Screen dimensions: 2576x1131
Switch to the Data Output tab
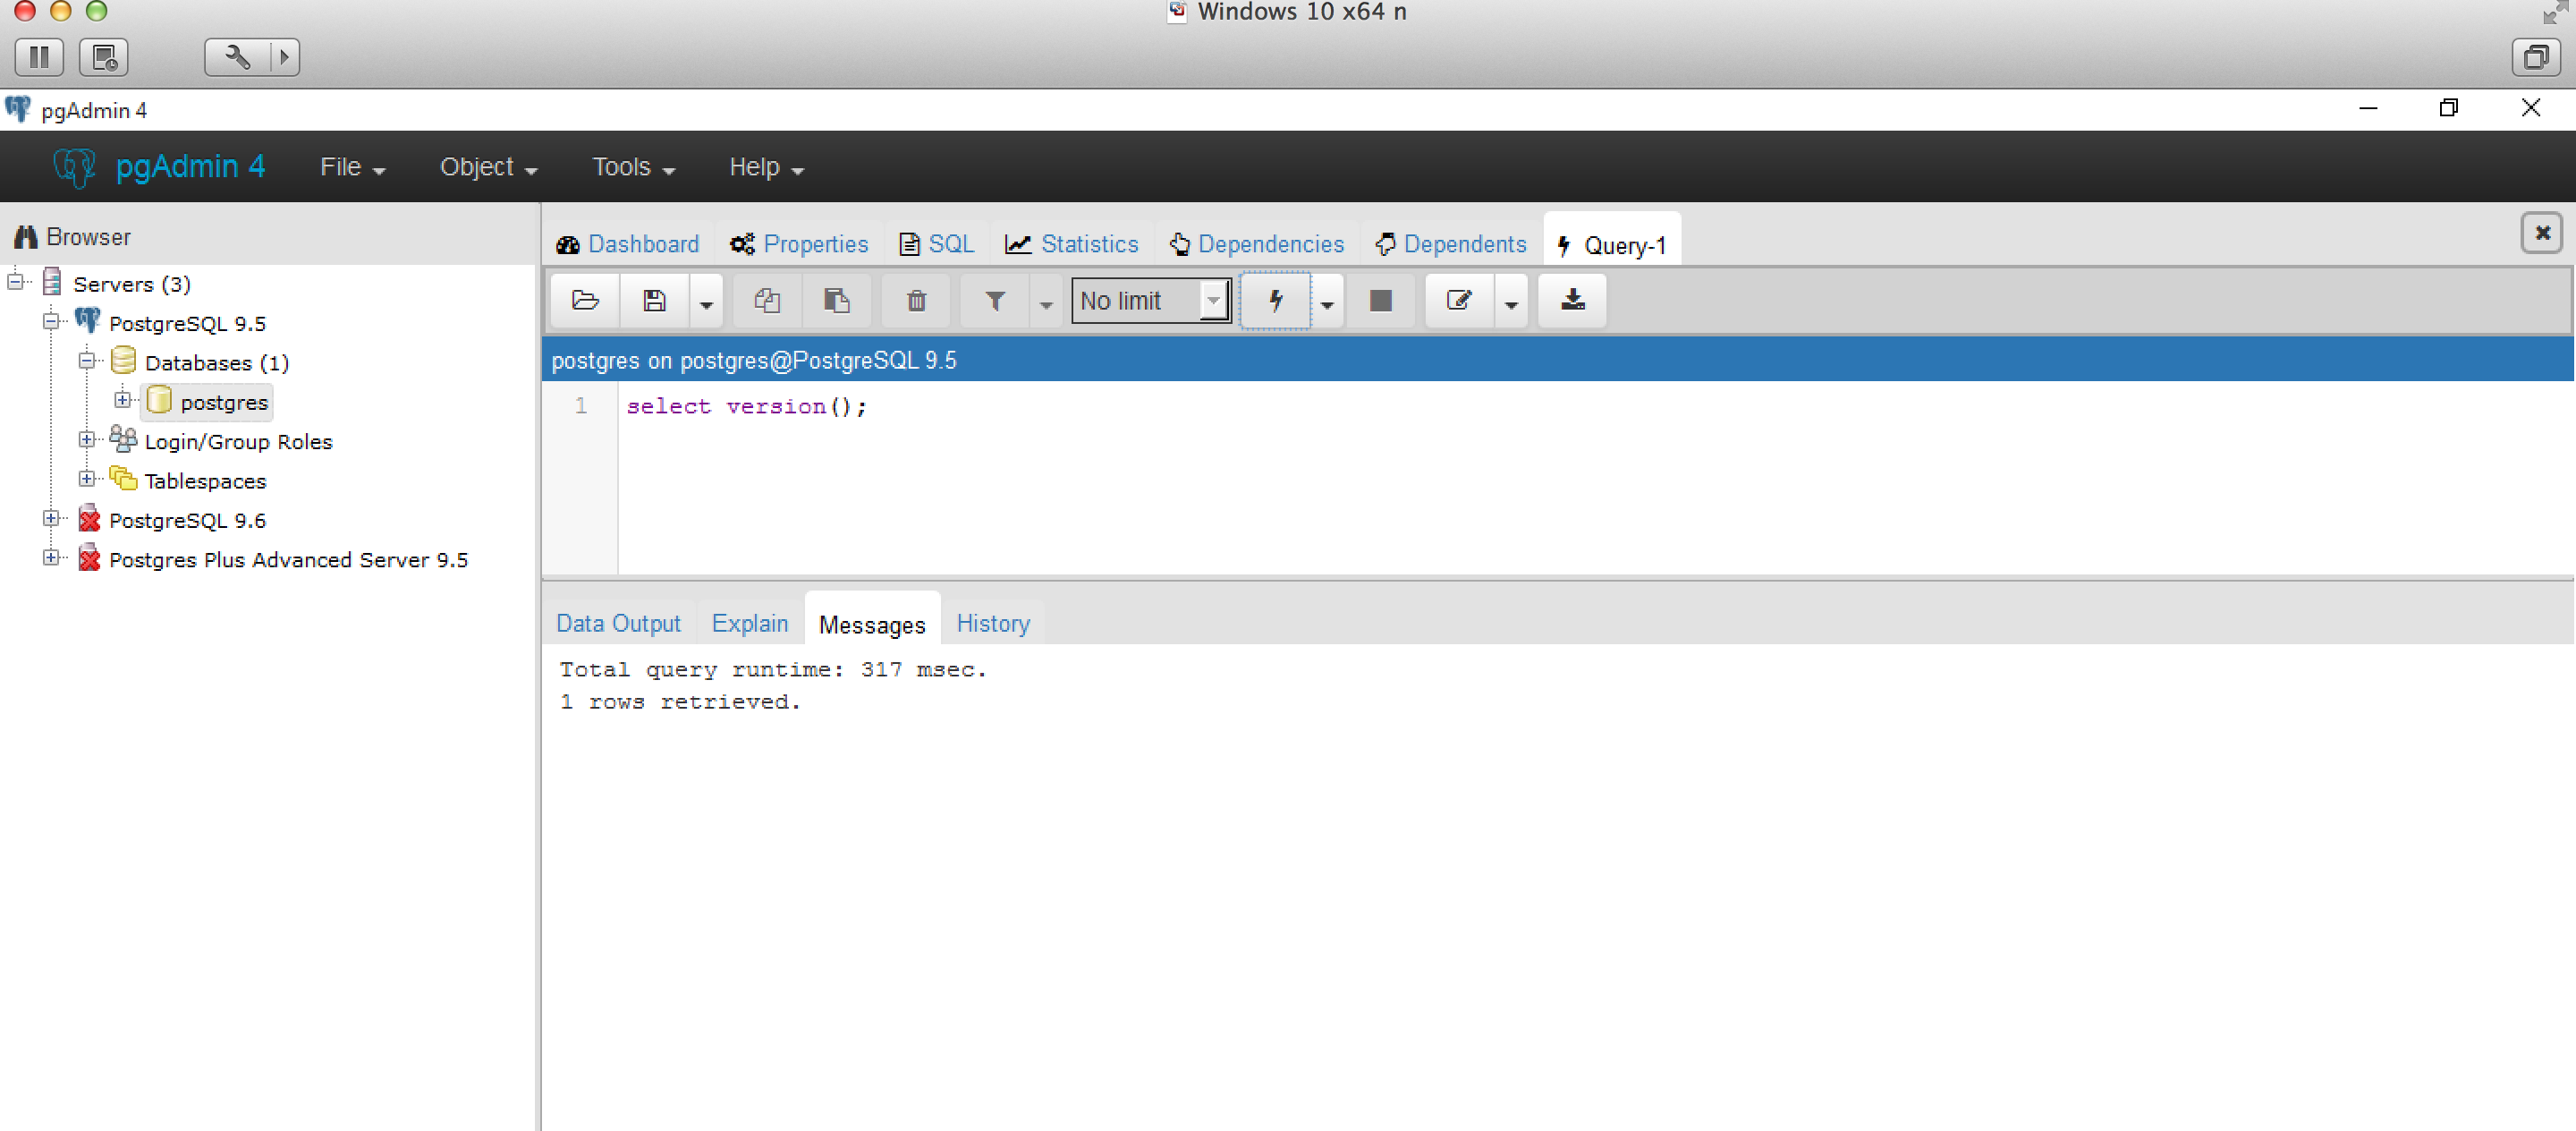[618, 624]
